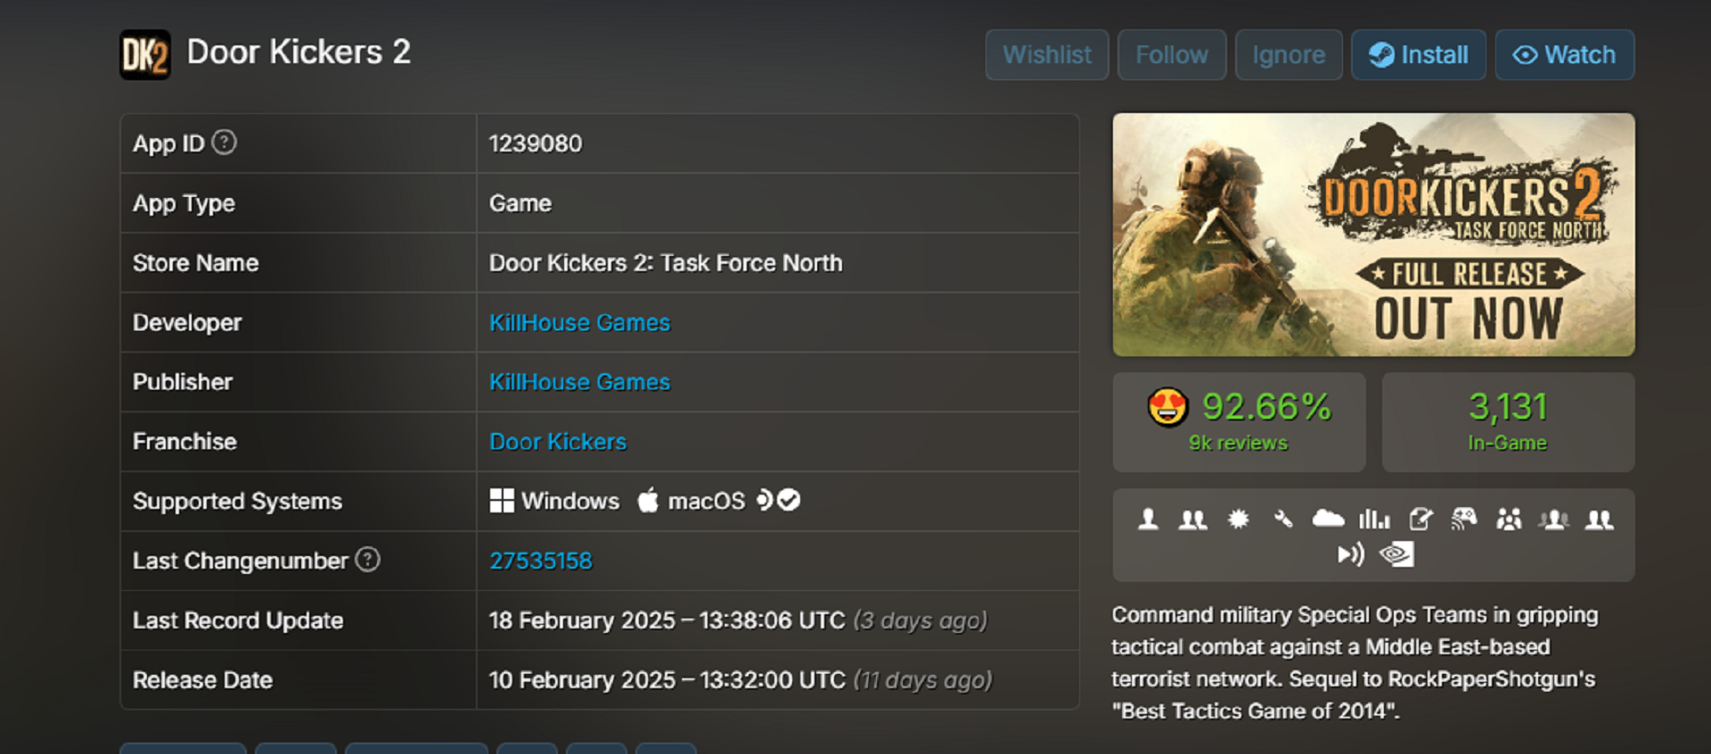Image resolution: width=1711 pixels, height=754 pixels.
Task: Select the family sharing group icon
Action: (1509, 520)
